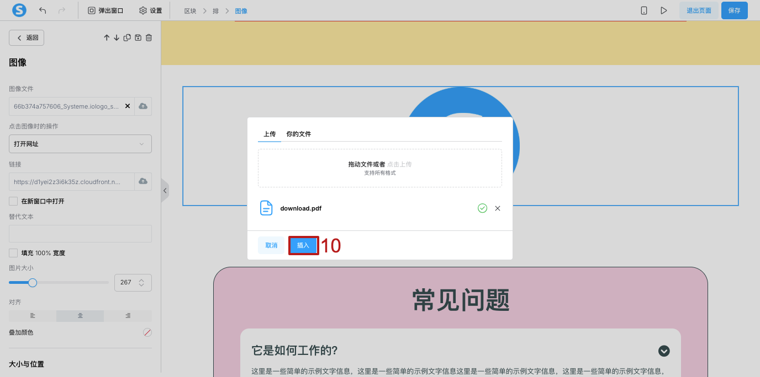Click the green upload success checkmark
This screenshot has width=760, height=377.
click(482, 208)
